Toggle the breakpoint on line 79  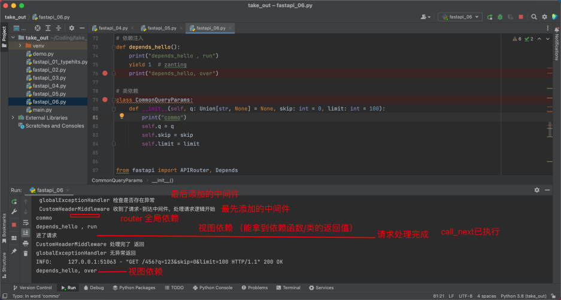click(x=105, y=100)
